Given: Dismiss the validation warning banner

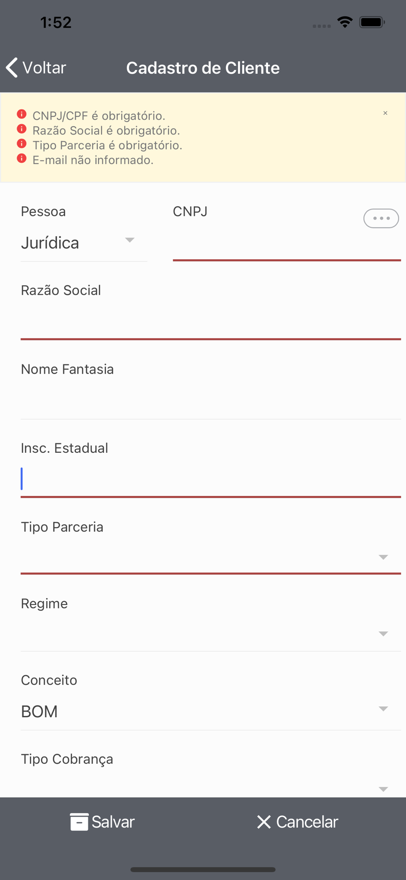Looking at the screenshot, I should pyautogui.click(x=385, y=113).
